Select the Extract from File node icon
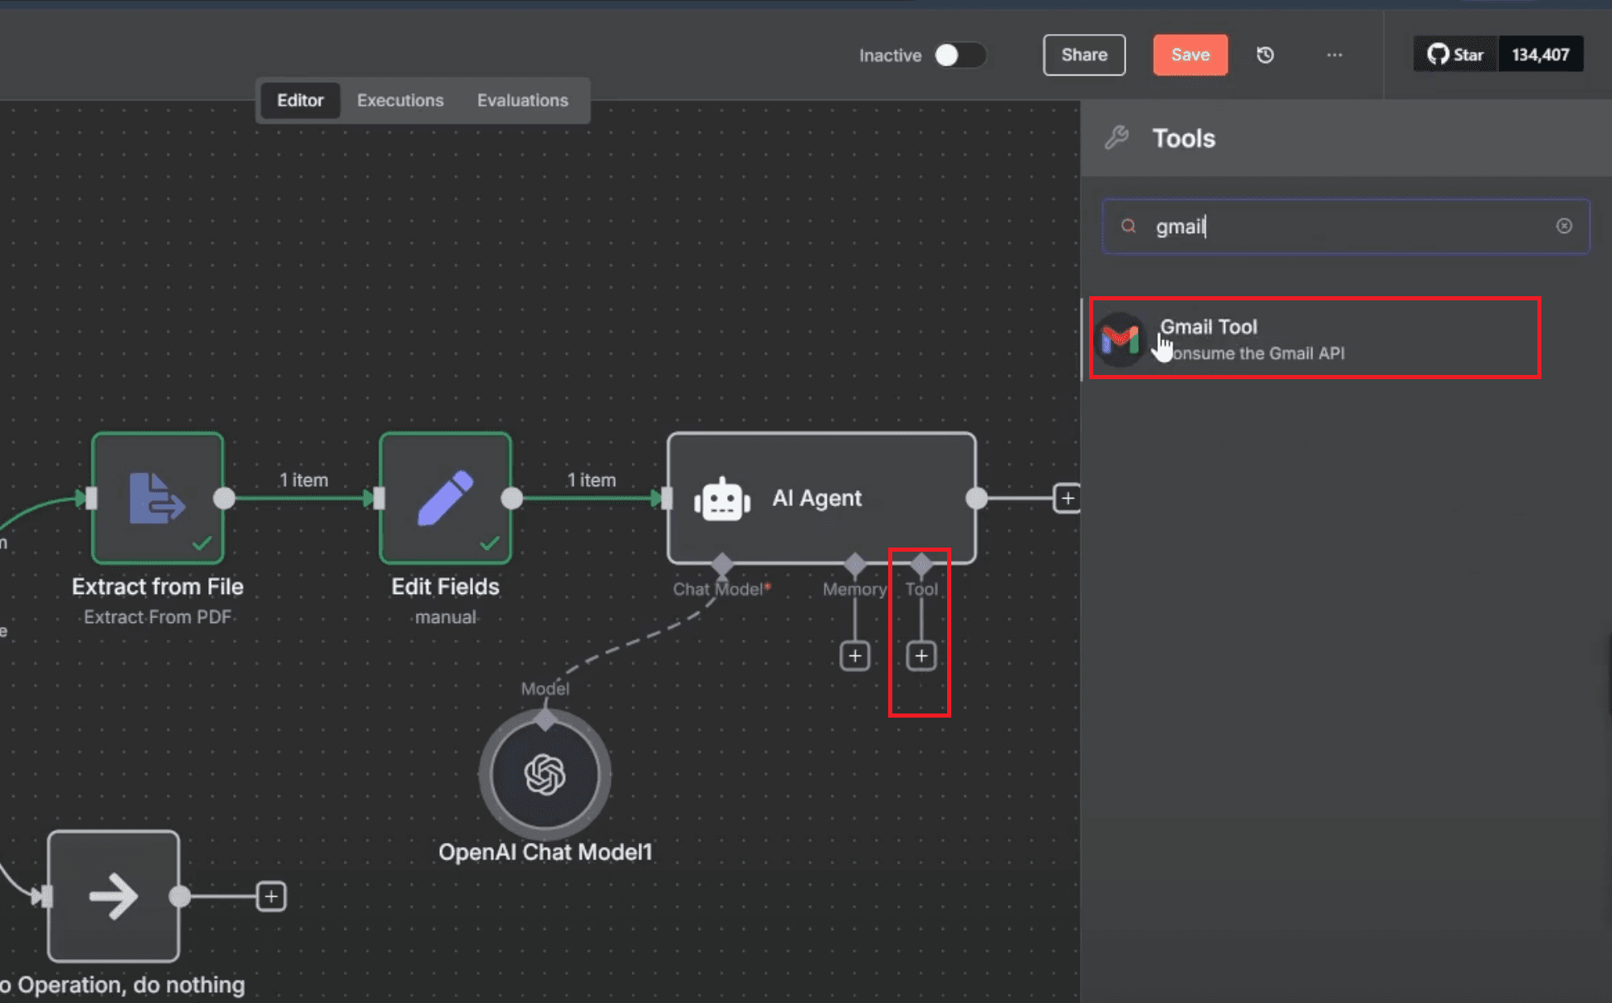This screenshot has width=1612, height=1003. pyautogui.click(x=158, y=498)
